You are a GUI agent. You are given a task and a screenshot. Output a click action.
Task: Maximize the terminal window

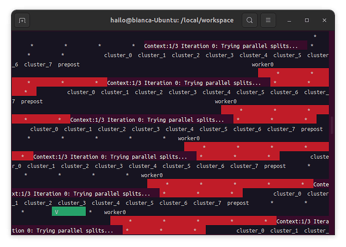coord(307,21)
